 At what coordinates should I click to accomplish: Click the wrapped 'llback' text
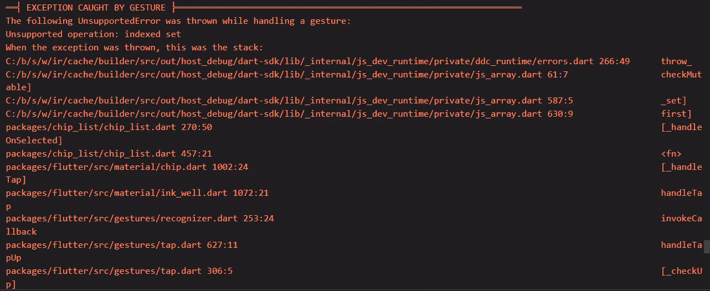(21, 232)
